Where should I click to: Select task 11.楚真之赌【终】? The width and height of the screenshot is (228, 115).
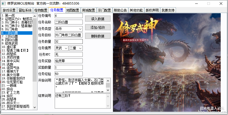[x=17, y=50]
